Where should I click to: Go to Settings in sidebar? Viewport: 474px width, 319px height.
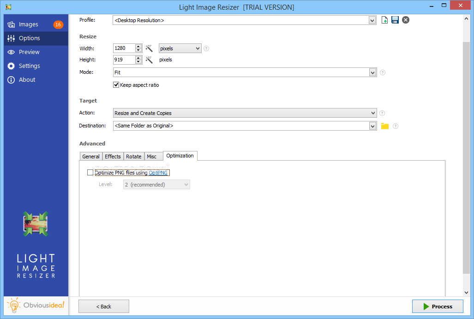point(36,66)
